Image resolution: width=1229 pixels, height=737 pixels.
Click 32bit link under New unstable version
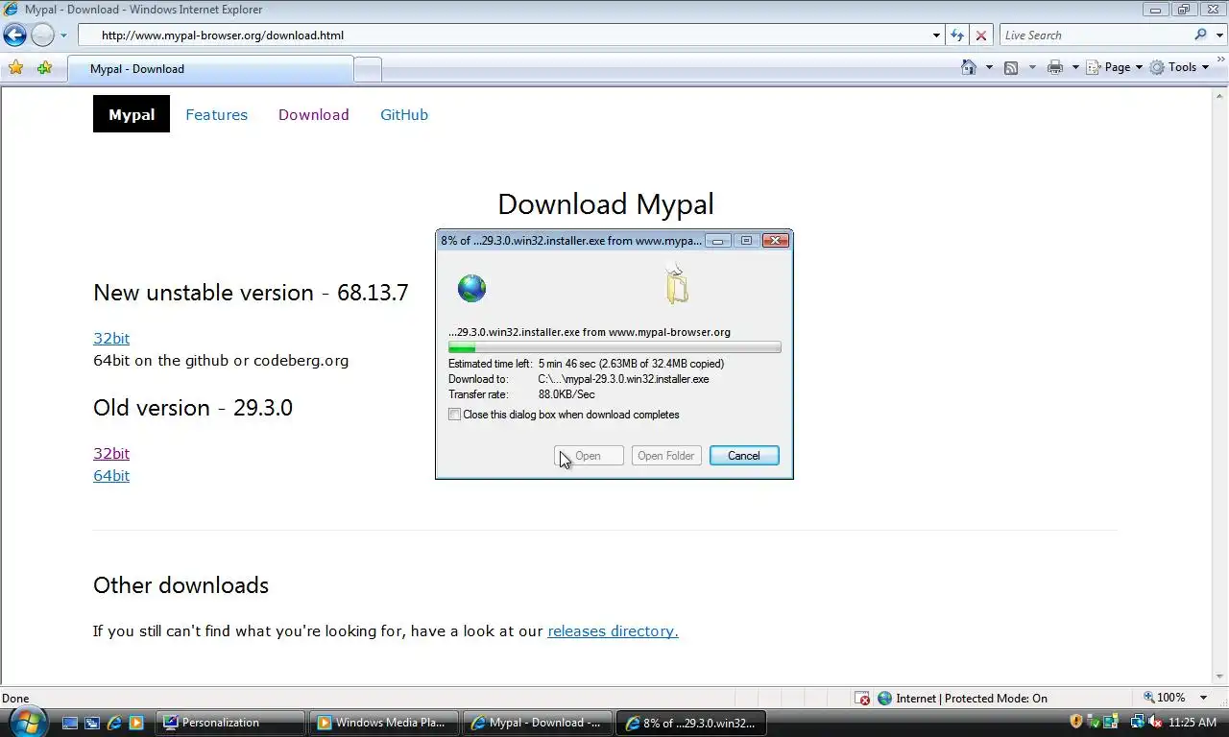click(111, 338)
